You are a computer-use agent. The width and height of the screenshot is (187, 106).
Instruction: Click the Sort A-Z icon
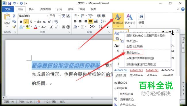tap(100, 27)
